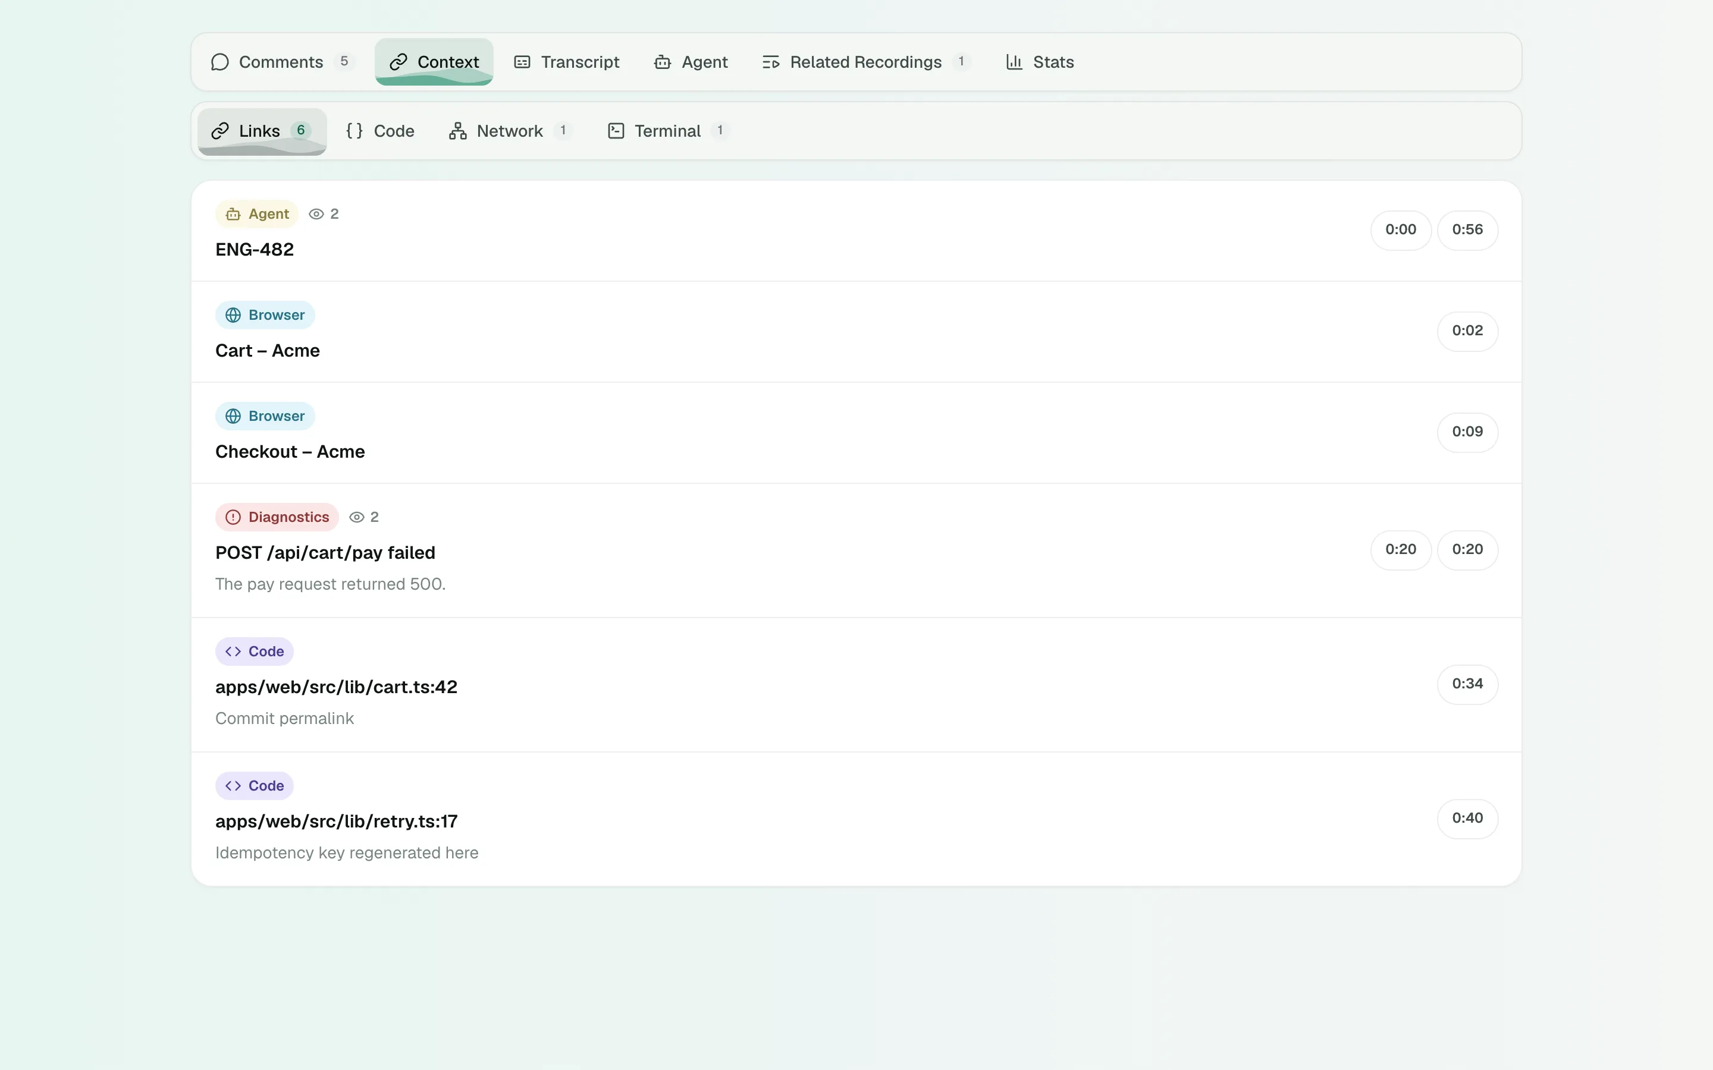
Task: Click the Code badge above cart.ts:42
Action: pyautogui.click(x=254, y=651)
